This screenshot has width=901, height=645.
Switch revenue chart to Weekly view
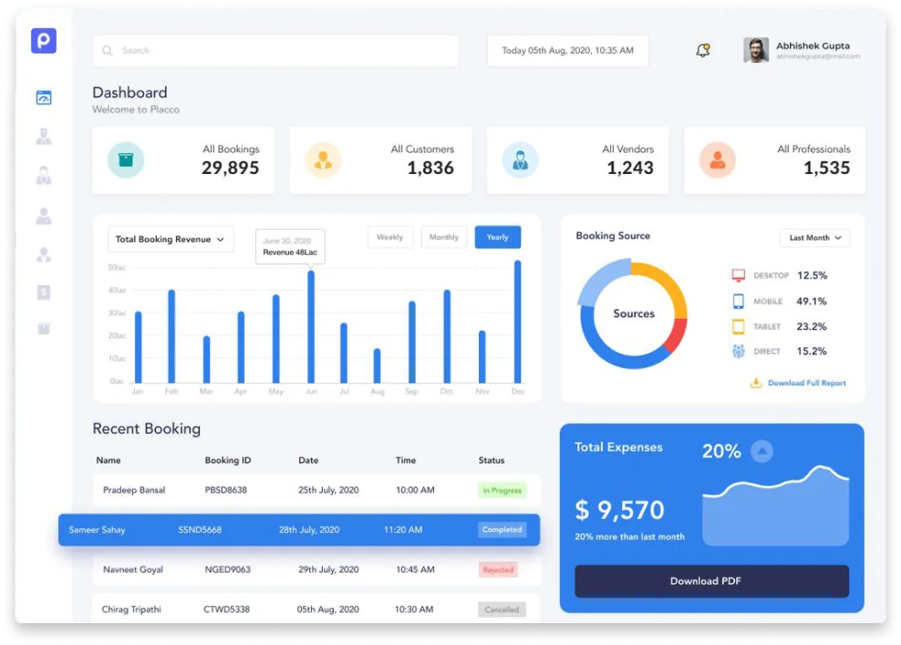tap(390, 237)
